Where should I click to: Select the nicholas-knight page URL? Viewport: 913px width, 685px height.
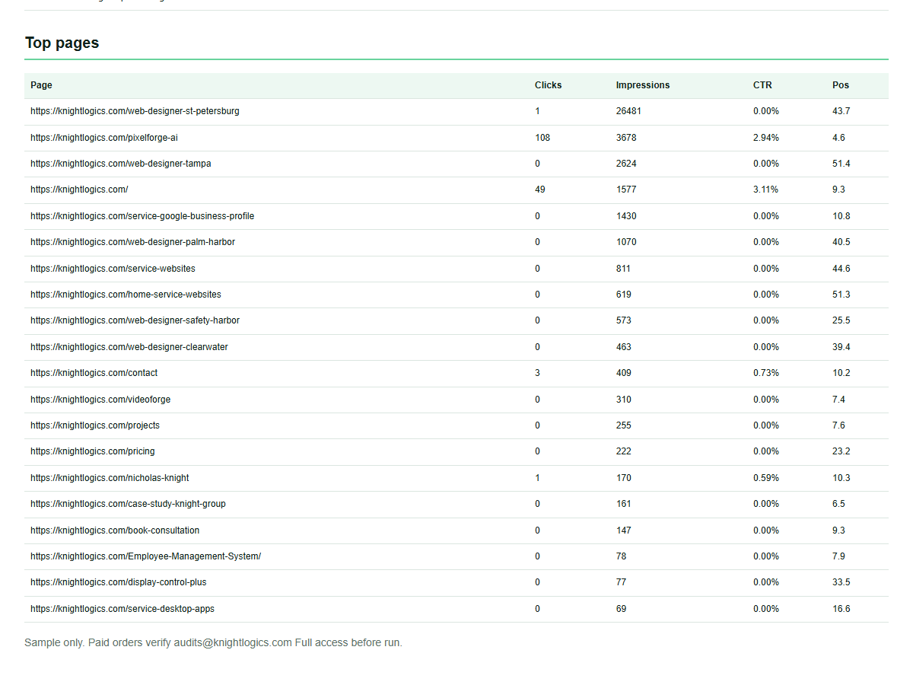pyautogui.click(x=110, y=478)
